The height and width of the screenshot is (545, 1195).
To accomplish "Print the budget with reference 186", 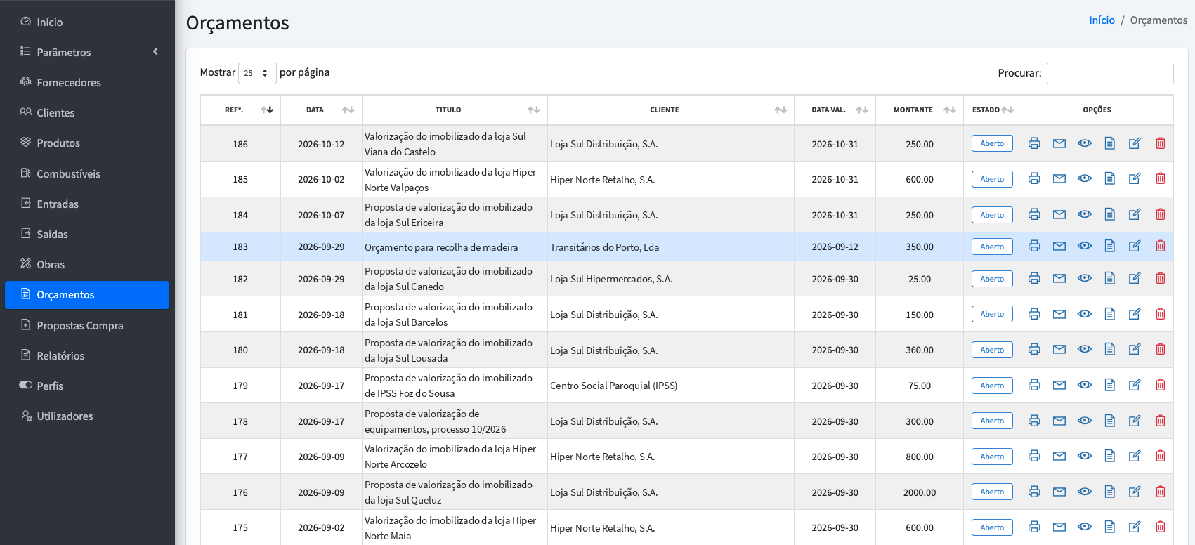I will point(1034,143).
